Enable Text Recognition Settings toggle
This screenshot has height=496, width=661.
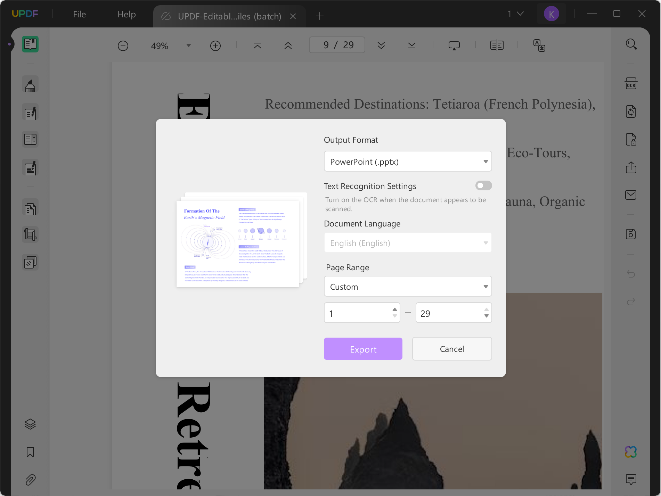tap(483, 185)
